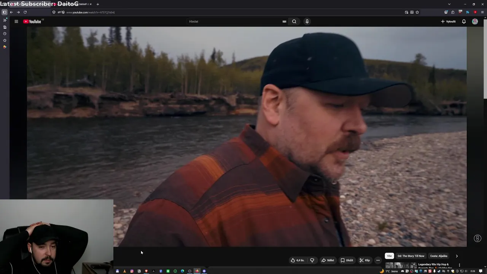The image size is (487, 274).
Task: Open VLC cone icon in taskbar
Action: click(x=124, y=271)
